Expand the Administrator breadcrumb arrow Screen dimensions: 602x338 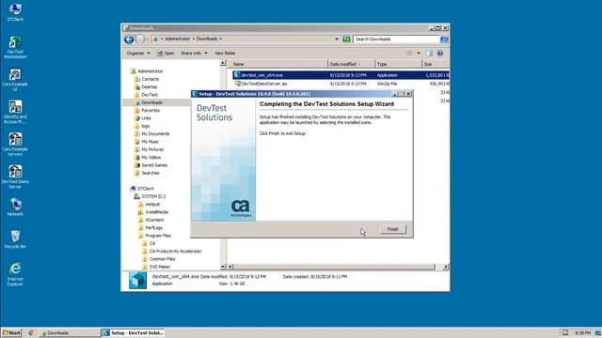[x=193, y=39]
